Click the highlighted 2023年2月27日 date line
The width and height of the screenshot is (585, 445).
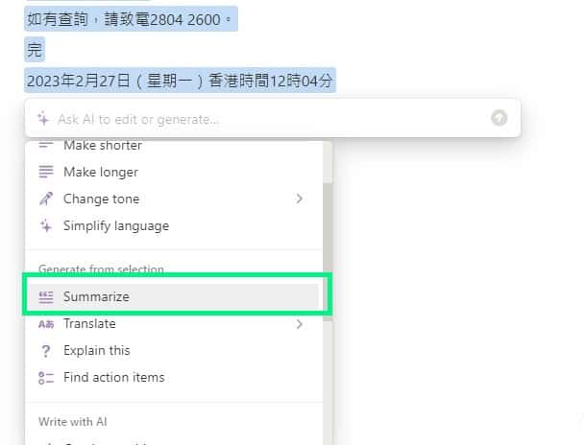[181, 82]
